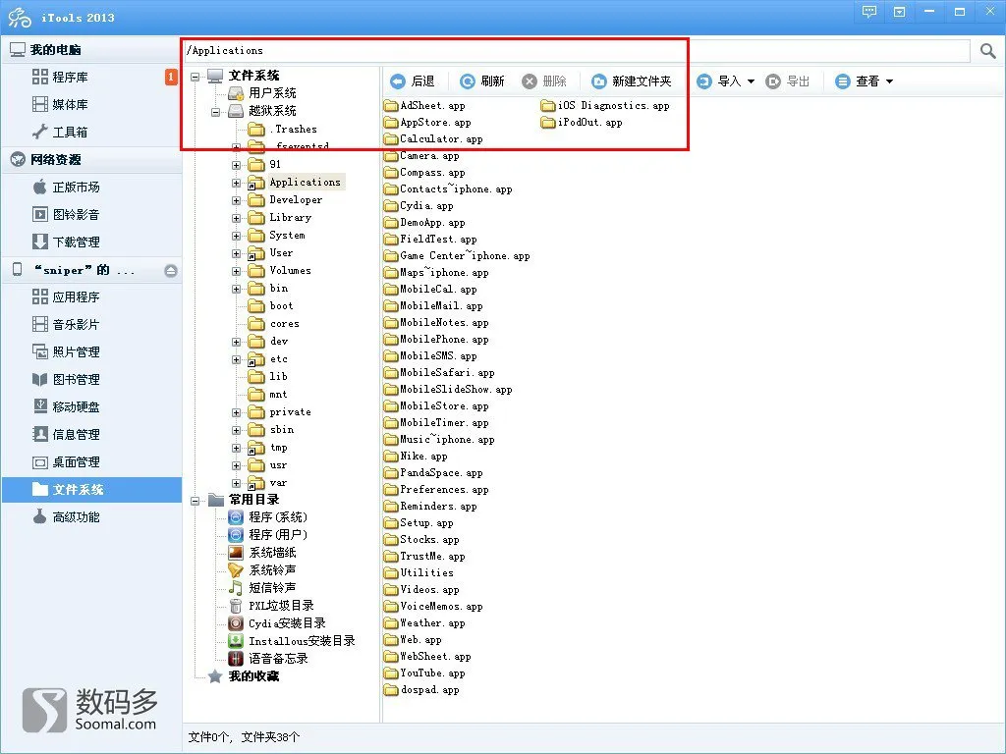Click the 导入 import icon
The width and height of the screenshot is (1006, 754).
(x=704, y=81)
